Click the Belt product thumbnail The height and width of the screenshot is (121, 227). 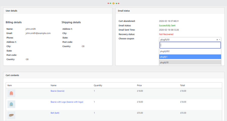point(11,115)
